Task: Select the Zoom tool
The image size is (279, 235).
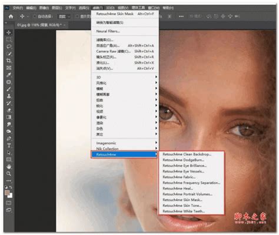Action: (9, 174)
